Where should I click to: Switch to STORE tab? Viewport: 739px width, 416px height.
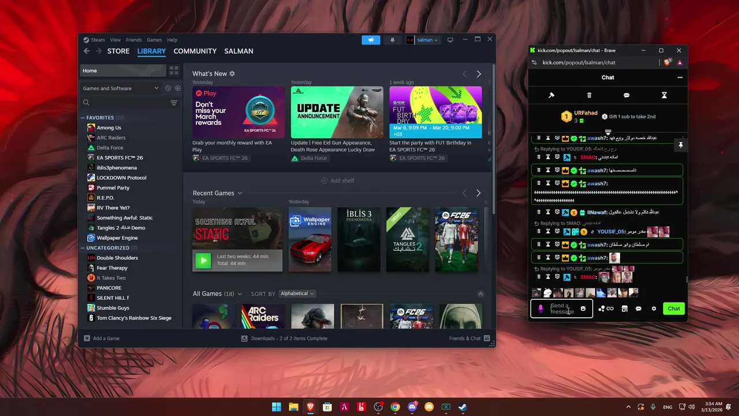118,51
